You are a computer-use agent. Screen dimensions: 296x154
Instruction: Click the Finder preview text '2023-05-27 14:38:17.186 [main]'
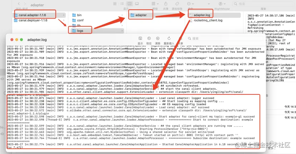(271, 16)
